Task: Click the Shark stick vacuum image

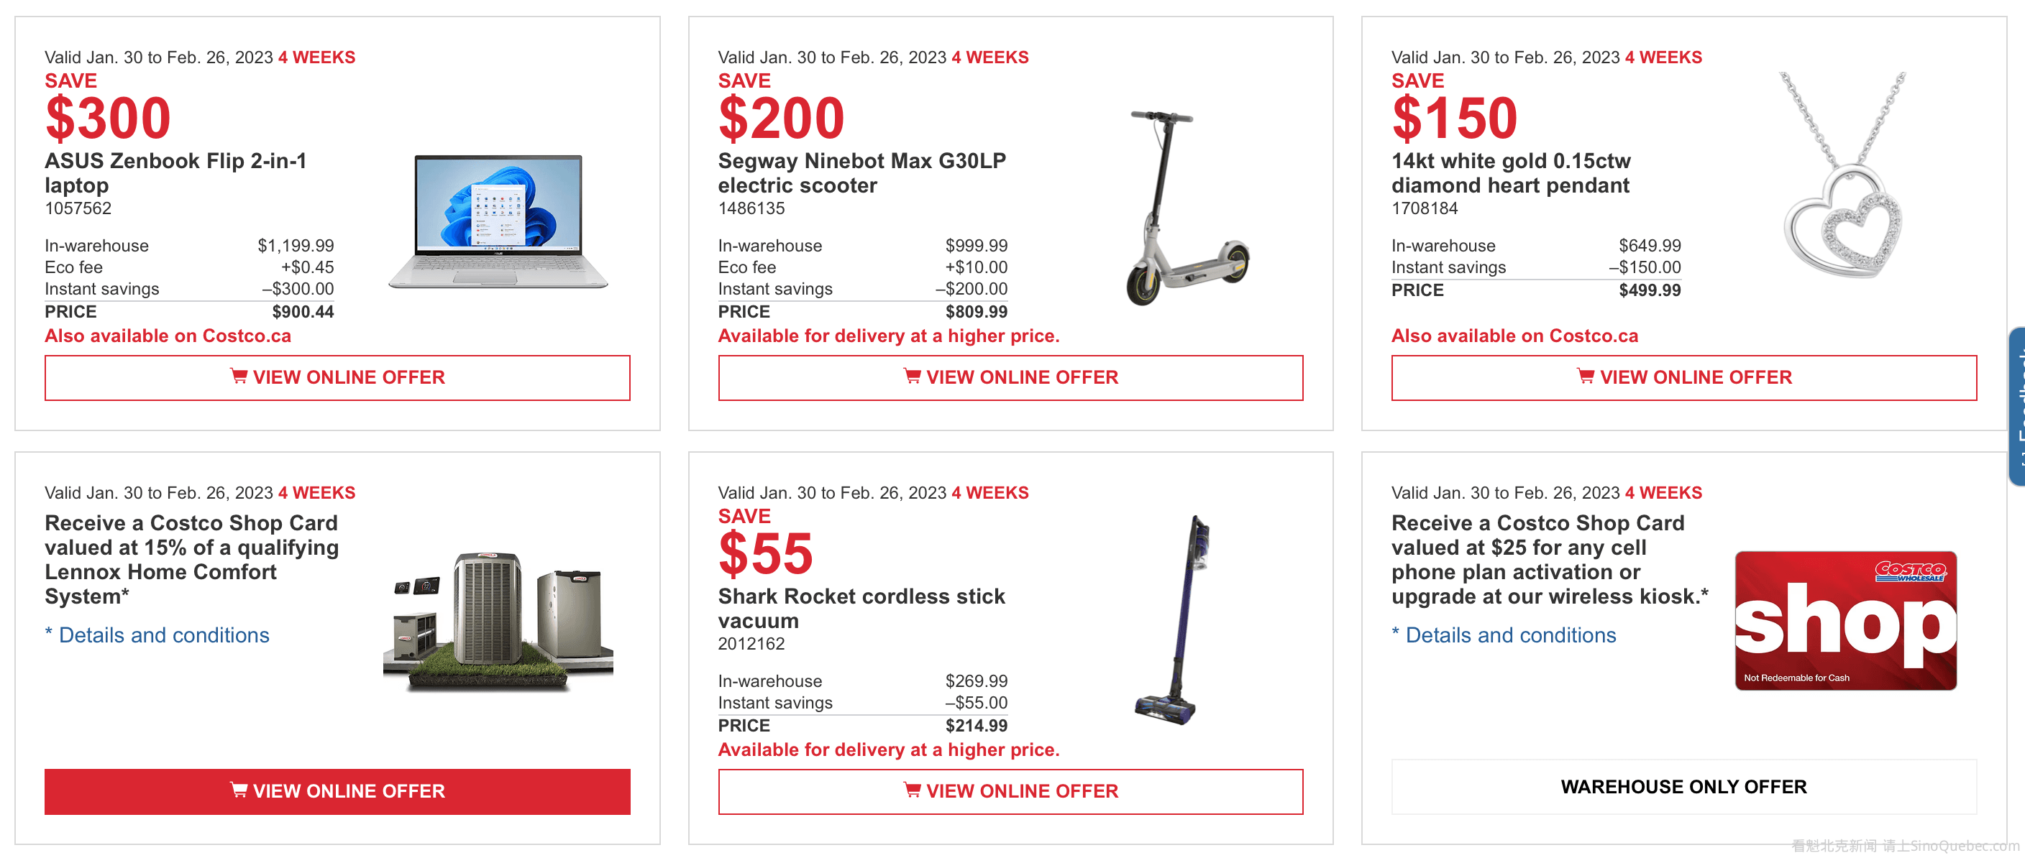Action: [x=1173, y=621]
